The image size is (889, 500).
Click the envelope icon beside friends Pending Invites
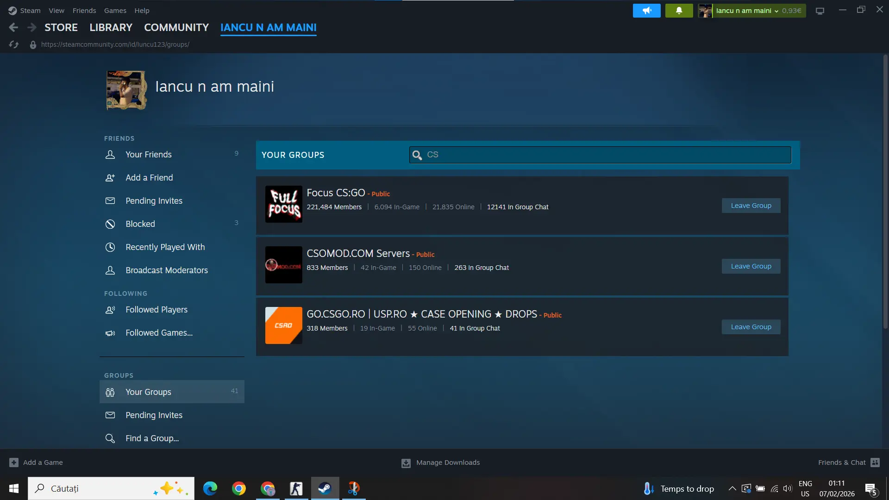[110, 201]
